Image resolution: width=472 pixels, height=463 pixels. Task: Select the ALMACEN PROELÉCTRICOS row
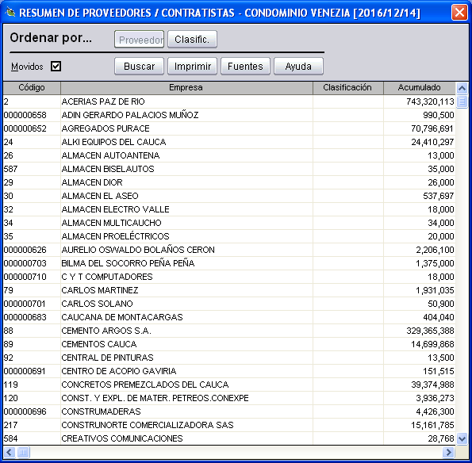(229, 236)
